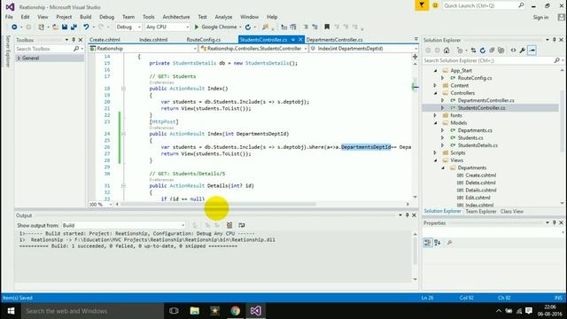Click the Undo arrow in the toolbar
Viewport: 567px width, 319px height.
click(x=86, y=27)
